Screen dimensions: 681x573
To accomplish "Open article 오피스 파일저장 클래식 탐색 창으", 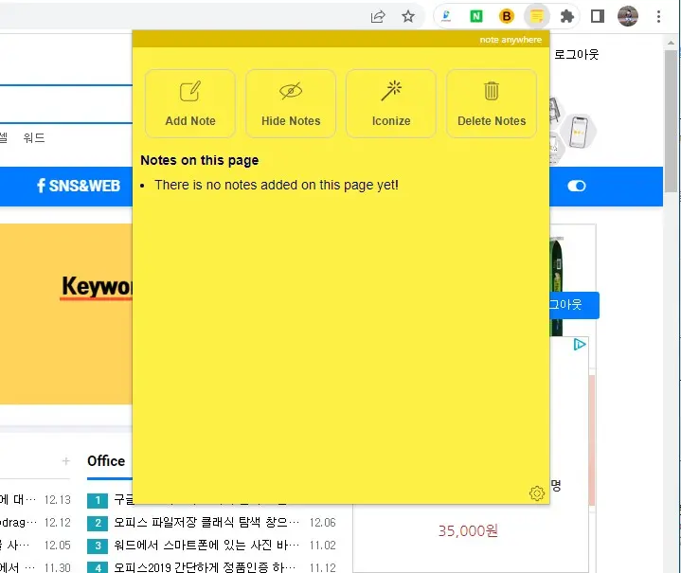I will (x=206, y=522).
